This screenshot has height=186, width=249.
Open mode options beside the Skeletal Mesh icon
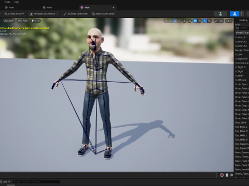point(242,14)
